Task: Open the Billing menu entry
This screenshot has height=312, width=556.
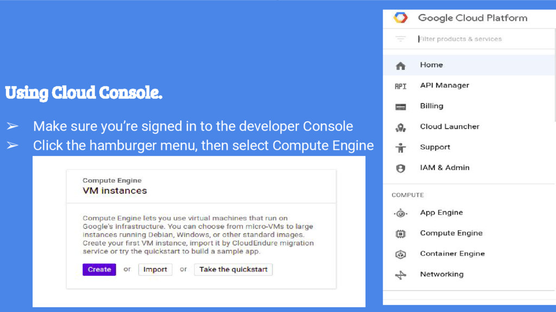Action: 469,106
